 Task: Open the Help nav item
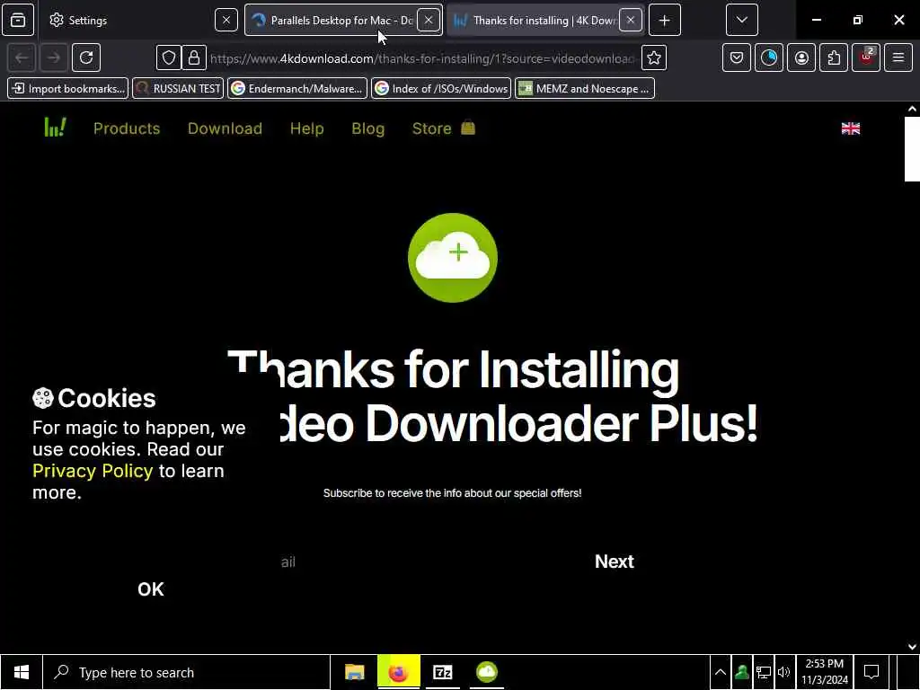[307, 128]
